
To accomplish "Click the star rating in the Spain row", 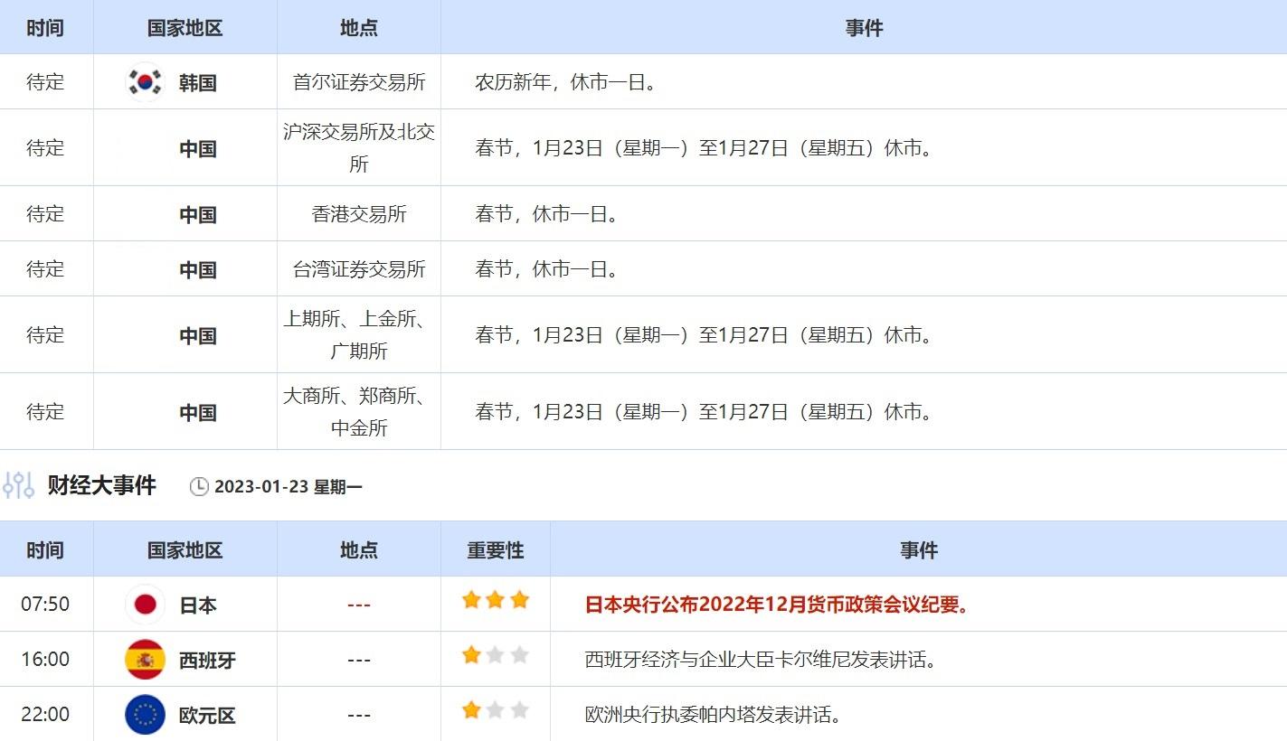I will (x=495, y=655).
